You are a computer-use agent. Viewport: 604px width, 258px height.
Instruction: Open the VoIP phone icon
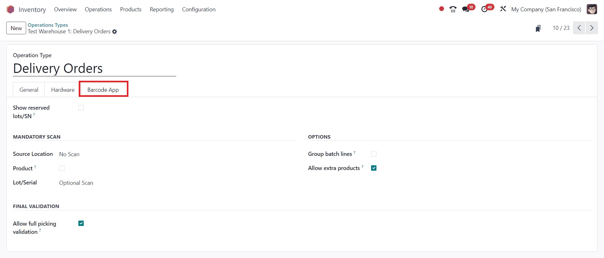click(x=453, y=9)
